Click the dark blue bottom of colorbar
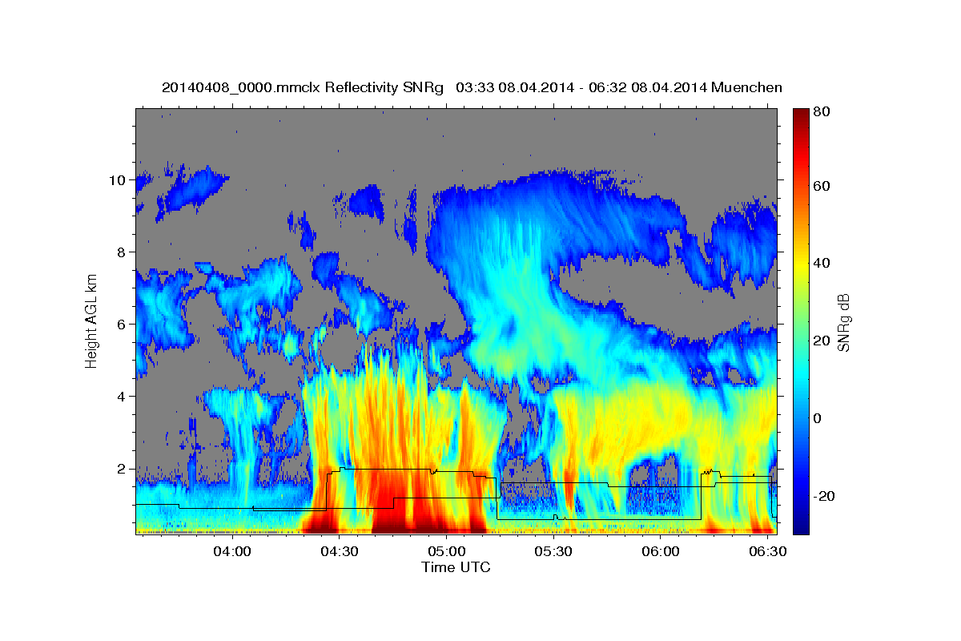This screenshot has width=961, height=641. click(800, 525)
